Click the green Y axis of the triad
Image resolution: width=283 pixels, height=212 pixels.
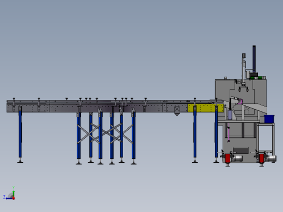point(14,193)
